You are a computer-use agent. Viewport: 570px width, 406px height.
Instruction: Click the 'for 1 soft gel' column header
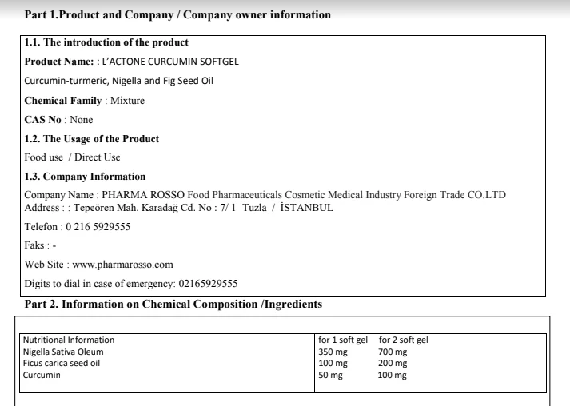[342, 340]
